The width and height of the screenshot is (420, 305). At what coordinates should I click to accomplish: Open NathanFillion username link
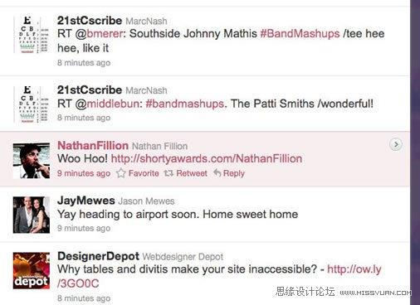pos(93,145)
